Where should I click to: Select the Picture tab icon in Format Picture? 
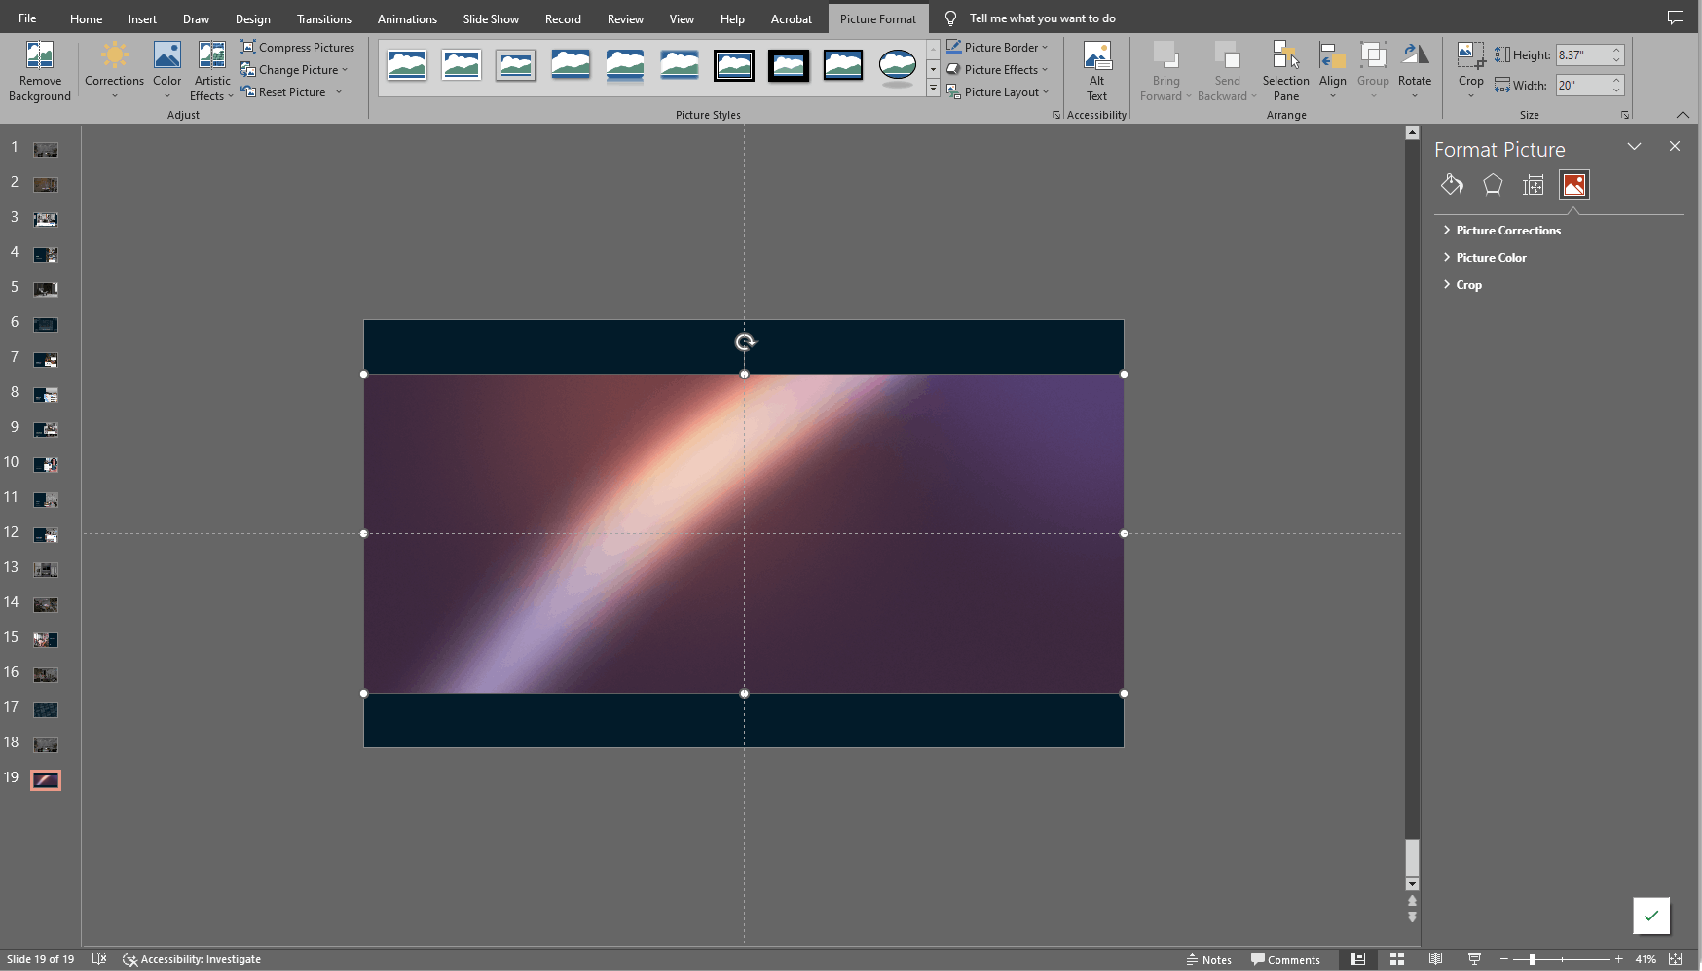point(1574,185)
